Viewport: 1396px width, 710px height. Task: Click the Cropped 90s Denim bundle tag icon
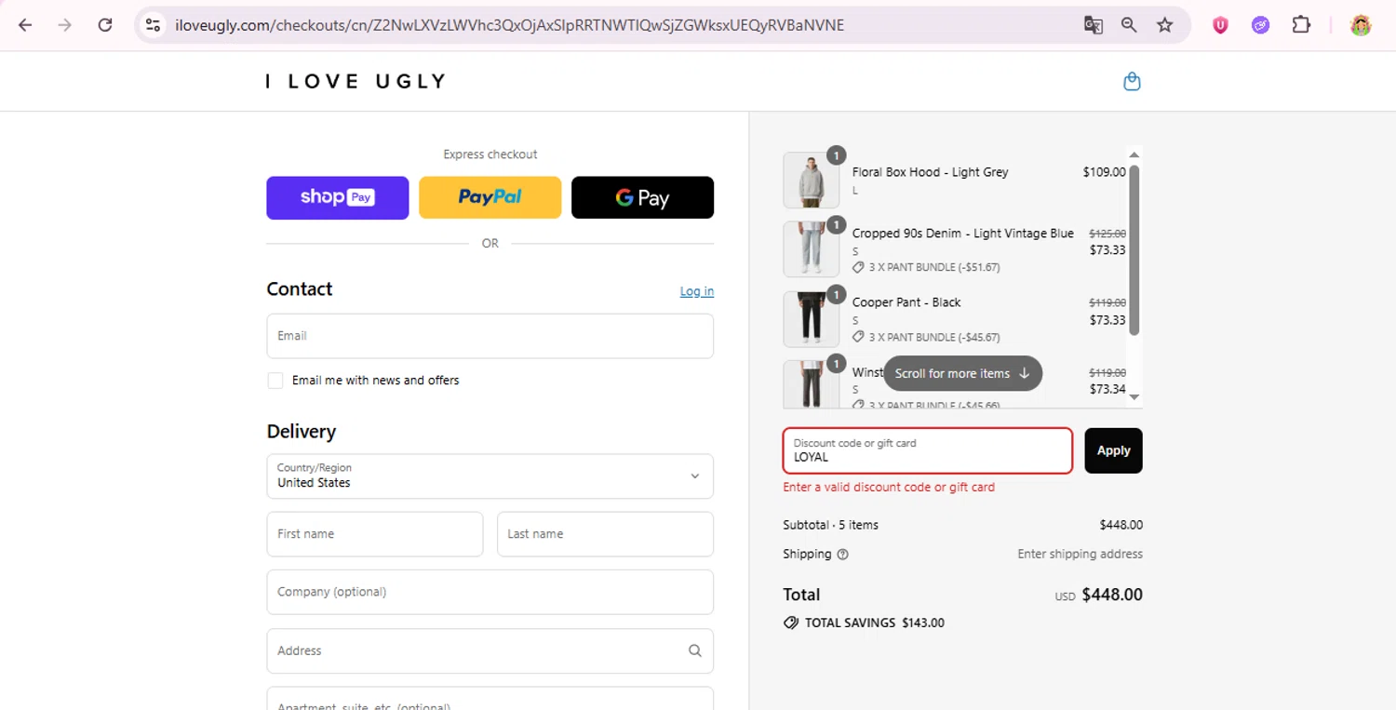click(858, 267)
